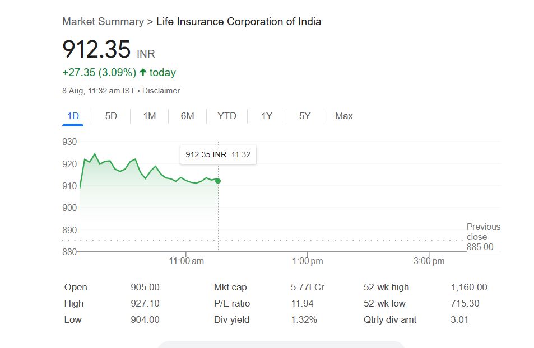The height and width of the screenshot is (348, 534).
Task: Click the 11:00 am axis label
Action: 187,261
